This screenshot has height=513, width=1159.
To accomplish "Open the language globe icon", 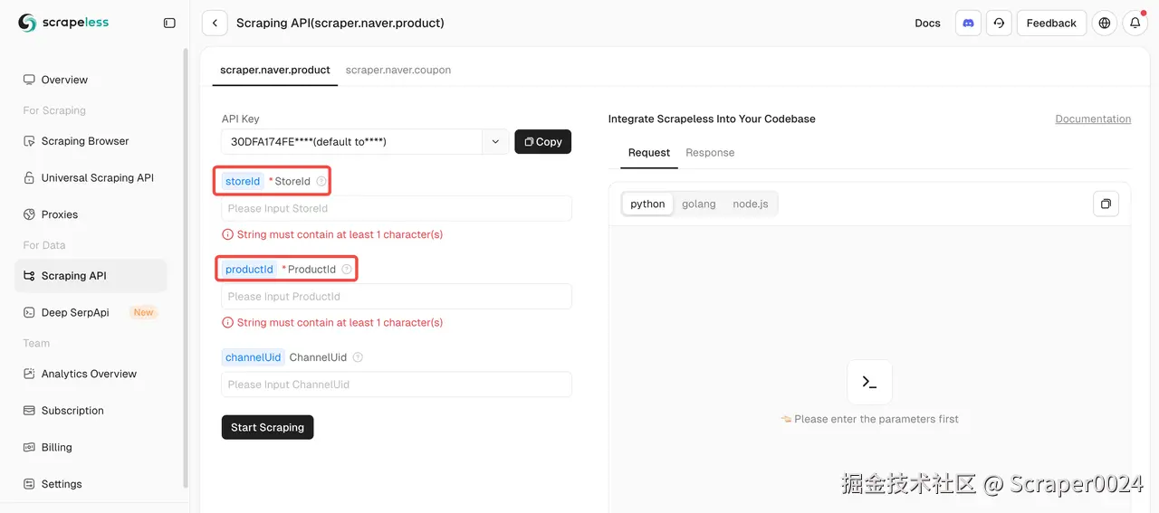I will tap(1104, 23).
